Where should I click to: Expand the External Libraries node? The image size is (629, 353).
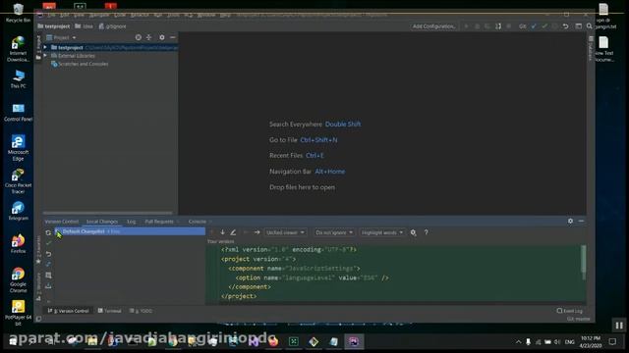tap(45, 56)
